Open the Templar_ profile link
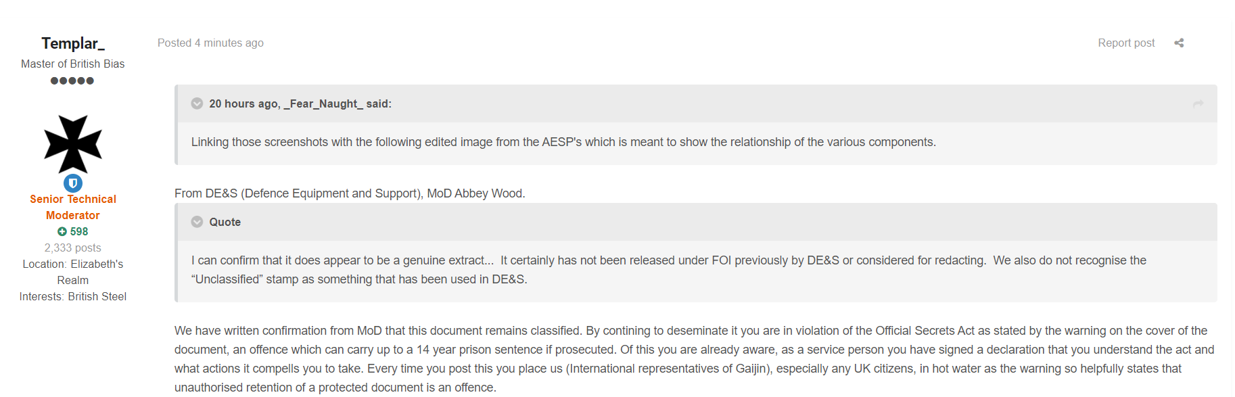Screen dimensions: 1235x397 (x=73, y=43)
